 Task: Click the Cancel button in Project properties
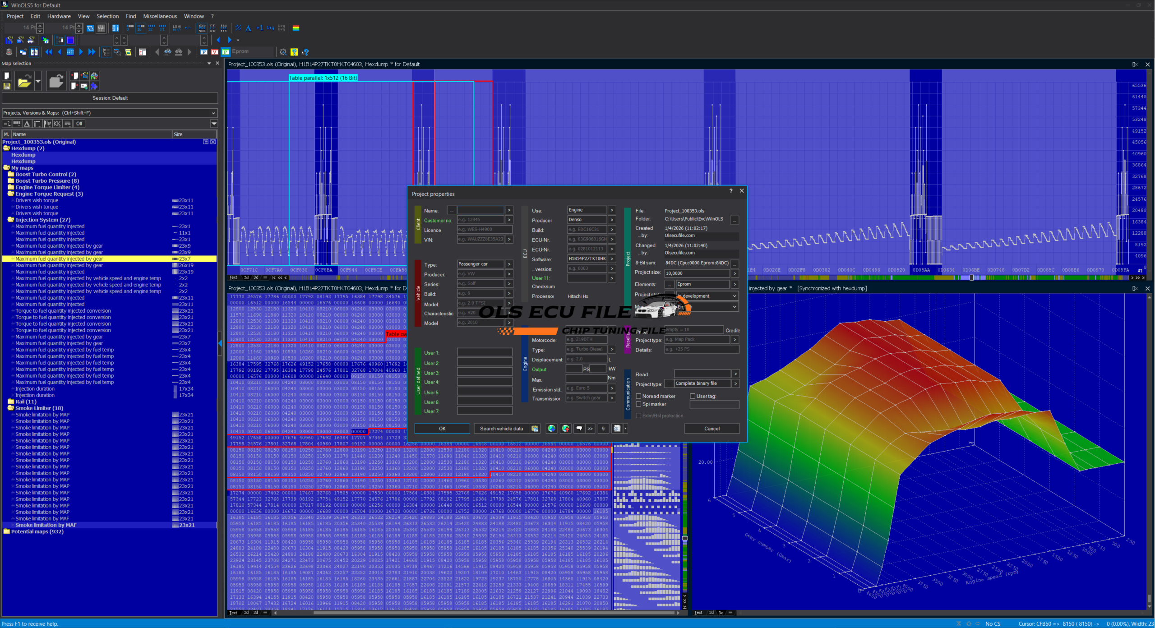click(711, 429)
